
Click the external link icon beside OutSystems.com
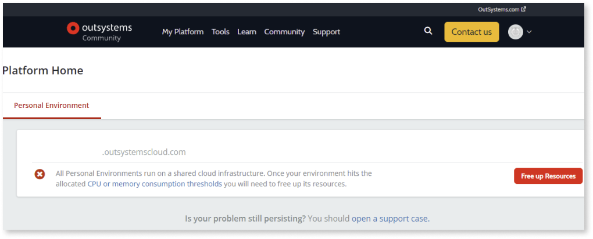(523, 9)
